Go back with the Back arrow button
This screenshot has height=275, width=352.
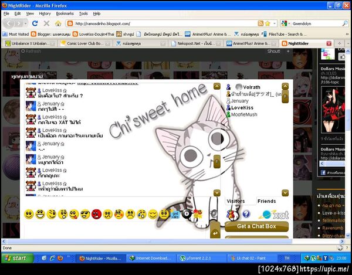click(9, 23)
